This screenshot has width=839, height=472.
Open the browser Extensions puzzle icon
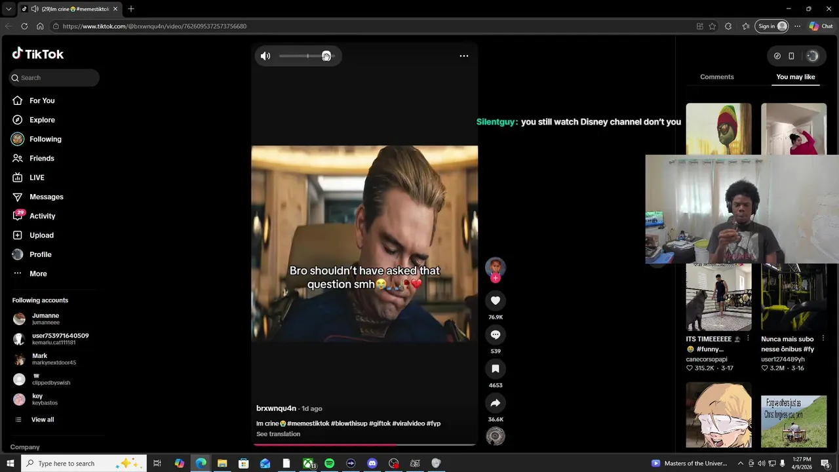coord(728,26)
